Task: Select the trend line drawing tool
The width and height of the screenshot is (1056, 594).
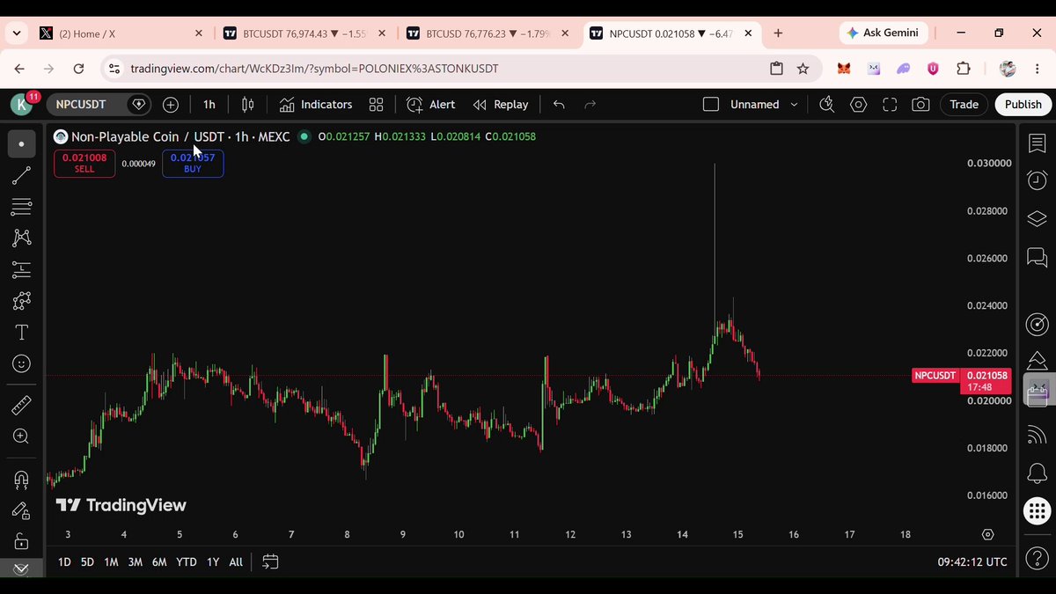Action: pos(22,175)
